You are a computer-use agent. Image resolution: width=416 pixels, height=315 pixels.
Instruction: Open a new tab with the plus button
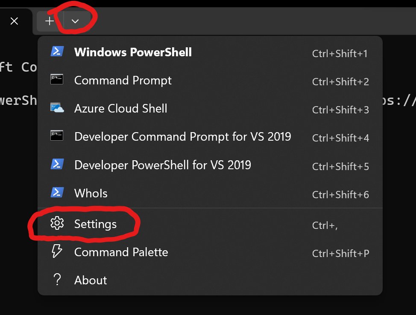pyautogui.click(x=49, y=21)
